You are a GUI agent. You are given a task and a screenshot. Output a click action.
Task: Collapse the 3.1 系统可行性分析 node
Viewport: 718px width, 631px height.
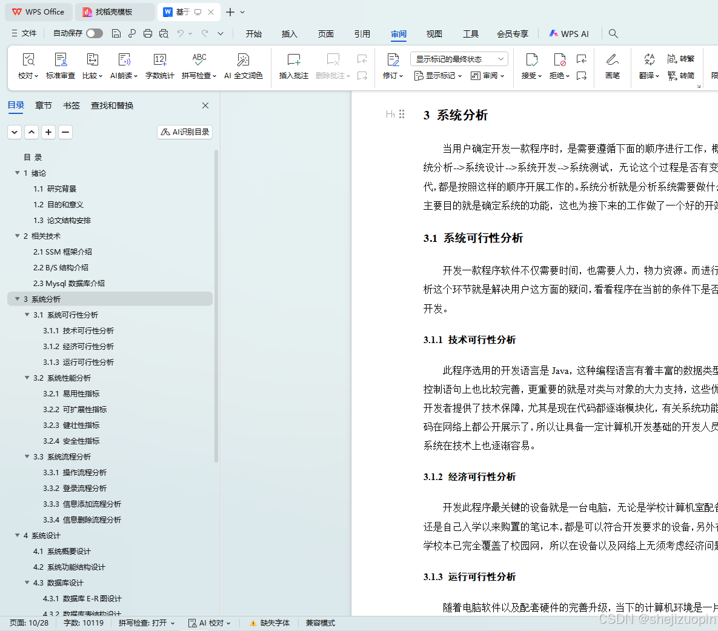pos(27,315)
